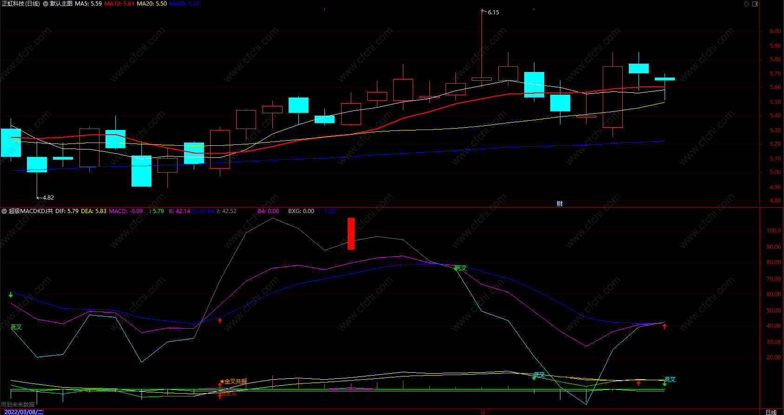Click the 默认主图 label
The image size is (784, 415).
[x=61, y=4]
